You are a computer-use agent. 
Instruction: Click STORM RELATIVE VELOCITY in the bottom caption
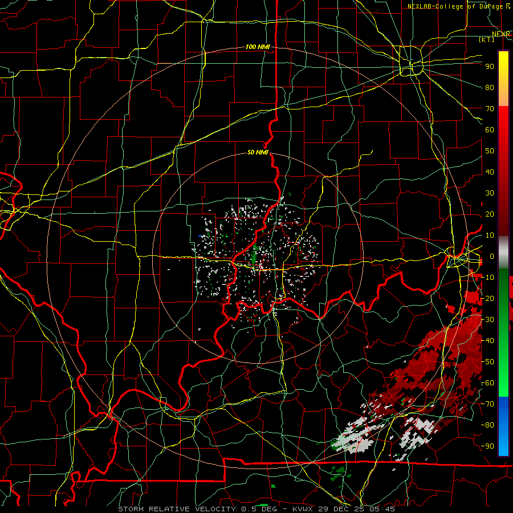(178, 509)
